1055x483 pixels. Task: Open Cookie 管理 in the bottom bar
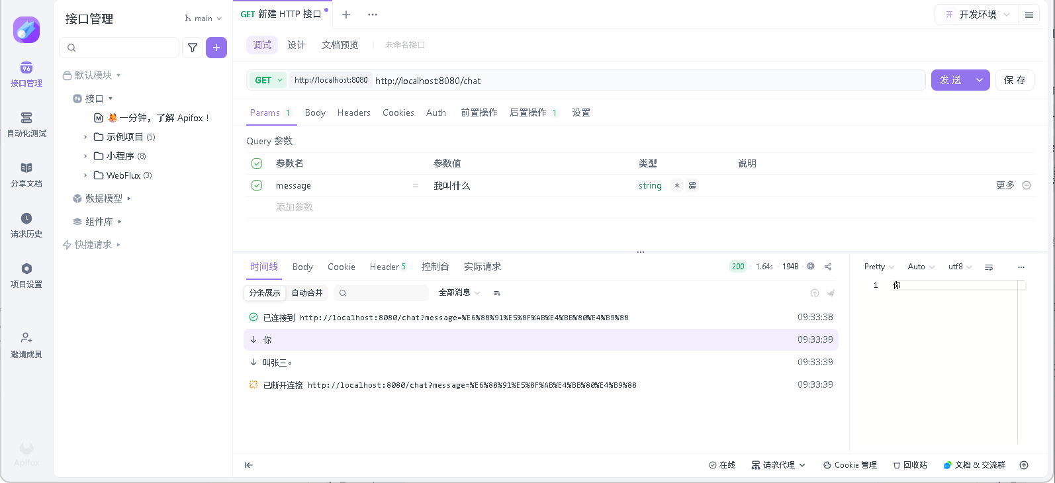[850, 465]
